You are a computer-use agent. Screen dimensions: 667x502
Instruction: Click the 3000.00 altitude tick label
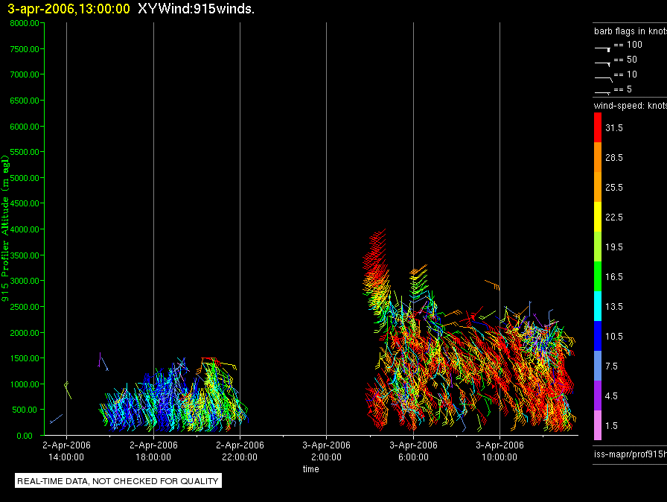[25, 281]
